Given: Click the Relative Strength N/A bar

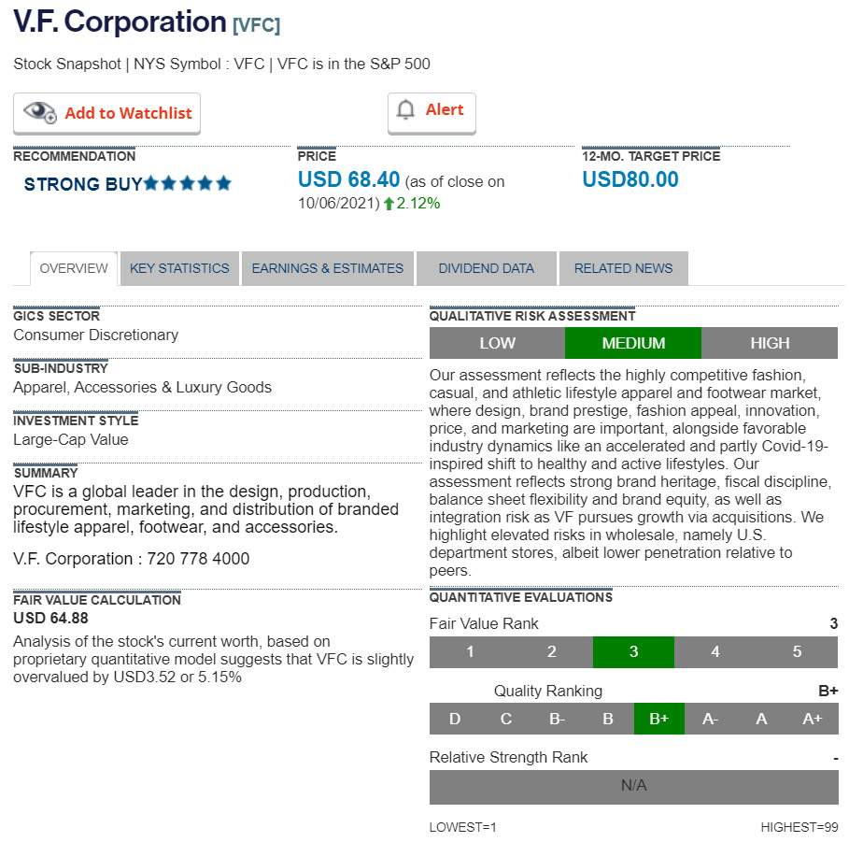Looking at the screenshot, I should [x=633, y=786].
